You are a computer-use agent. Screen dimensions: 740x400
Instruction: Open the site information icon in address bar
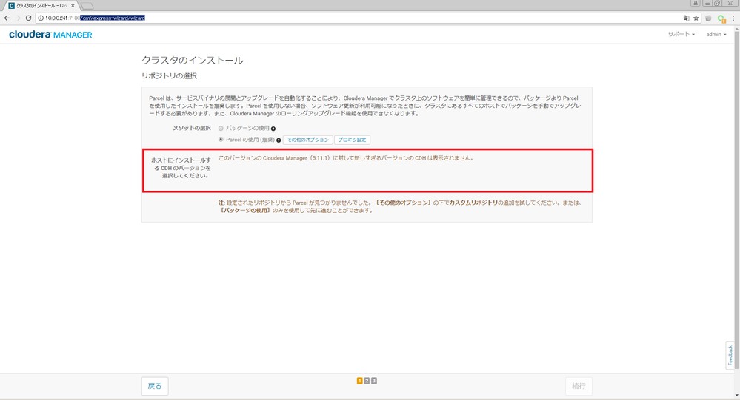[x=41, y=18]
